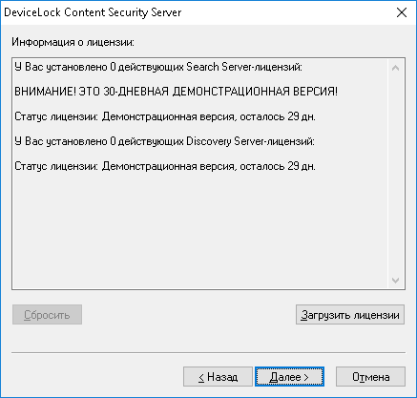Click the 30-ДНЕВНАЯ text in the warning

pyautogui.click(x=136, y=92)
